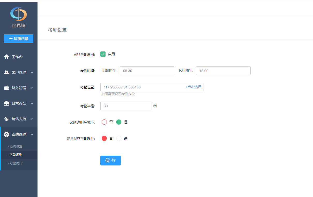Viewport: 313px width, 197px height.
Task: Expand the 财务管理 menu arrow
Action: click(x=32, y=88)
